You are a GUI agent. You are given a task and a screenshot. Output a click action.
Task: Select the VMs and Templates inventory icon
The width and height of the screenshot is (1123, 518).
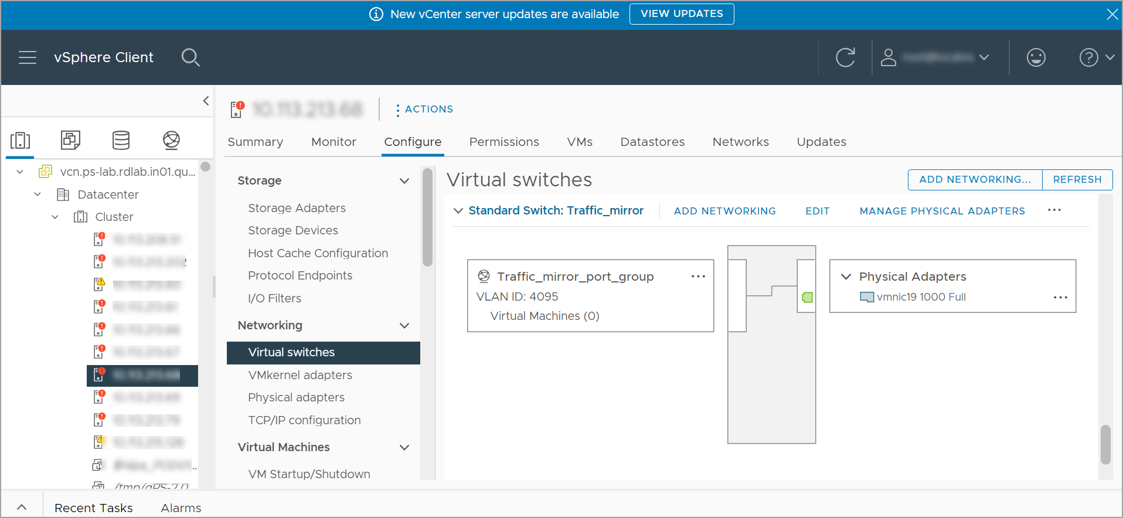pos(70,140)
